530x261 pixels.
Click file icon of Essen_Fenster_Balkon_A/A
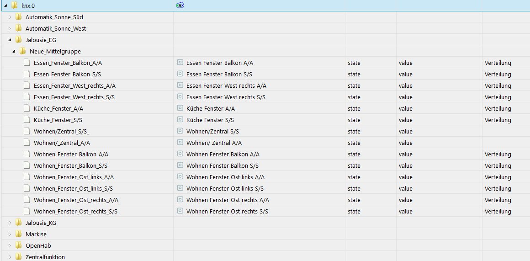coord(26,63)
